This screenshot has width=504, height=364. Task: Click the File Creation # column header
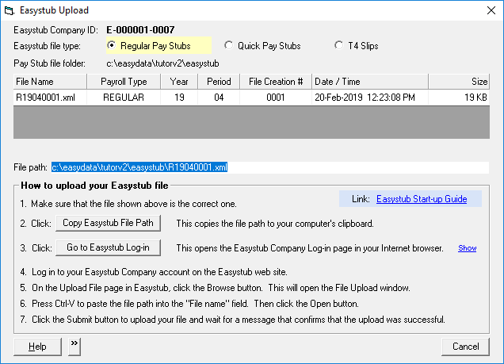tap(276, 82)
